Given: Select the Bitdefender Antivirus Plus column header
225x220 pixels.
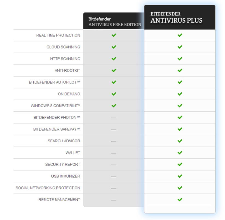Looking at the screenshot, I should click(180, 18).
